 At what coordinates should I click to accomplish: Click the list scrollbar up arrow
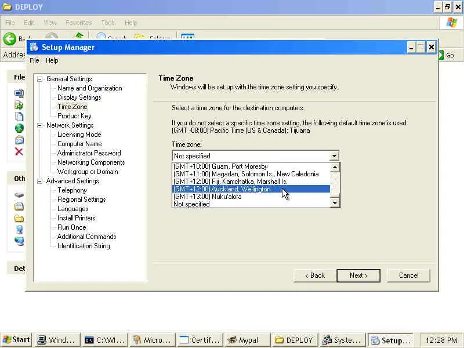pos(335,168)
